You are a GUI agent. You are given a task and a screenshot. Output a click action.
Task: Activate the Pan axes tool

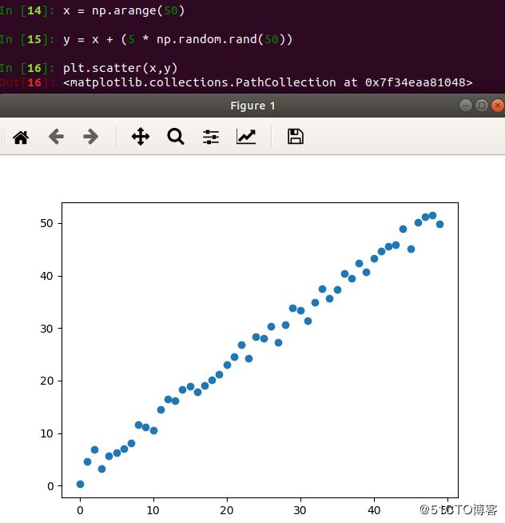click(x=141, y=137)
